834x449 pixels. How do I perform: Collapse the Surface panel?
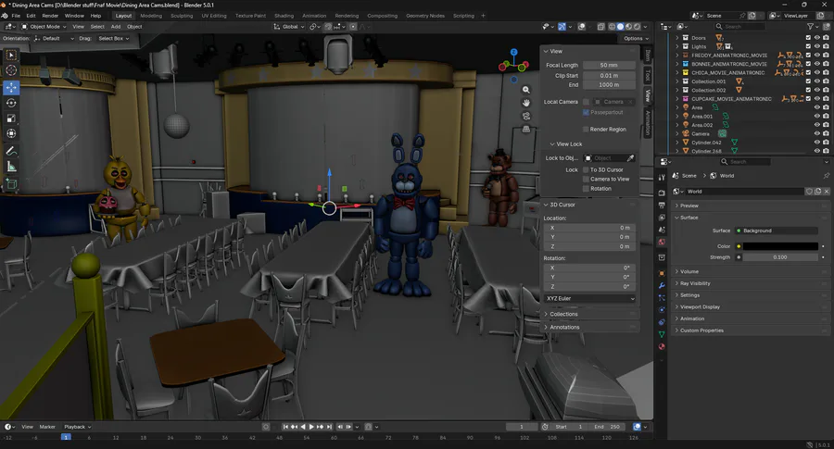point(689,218)
